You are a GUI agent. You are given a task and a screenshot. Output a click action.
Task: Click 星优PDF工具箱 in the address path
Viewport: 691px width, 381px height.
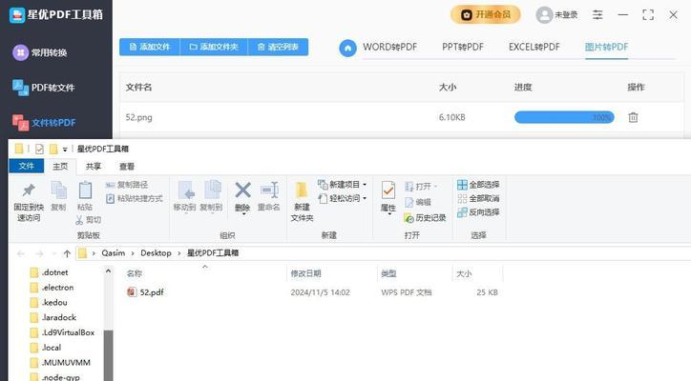tap(213, 253)
